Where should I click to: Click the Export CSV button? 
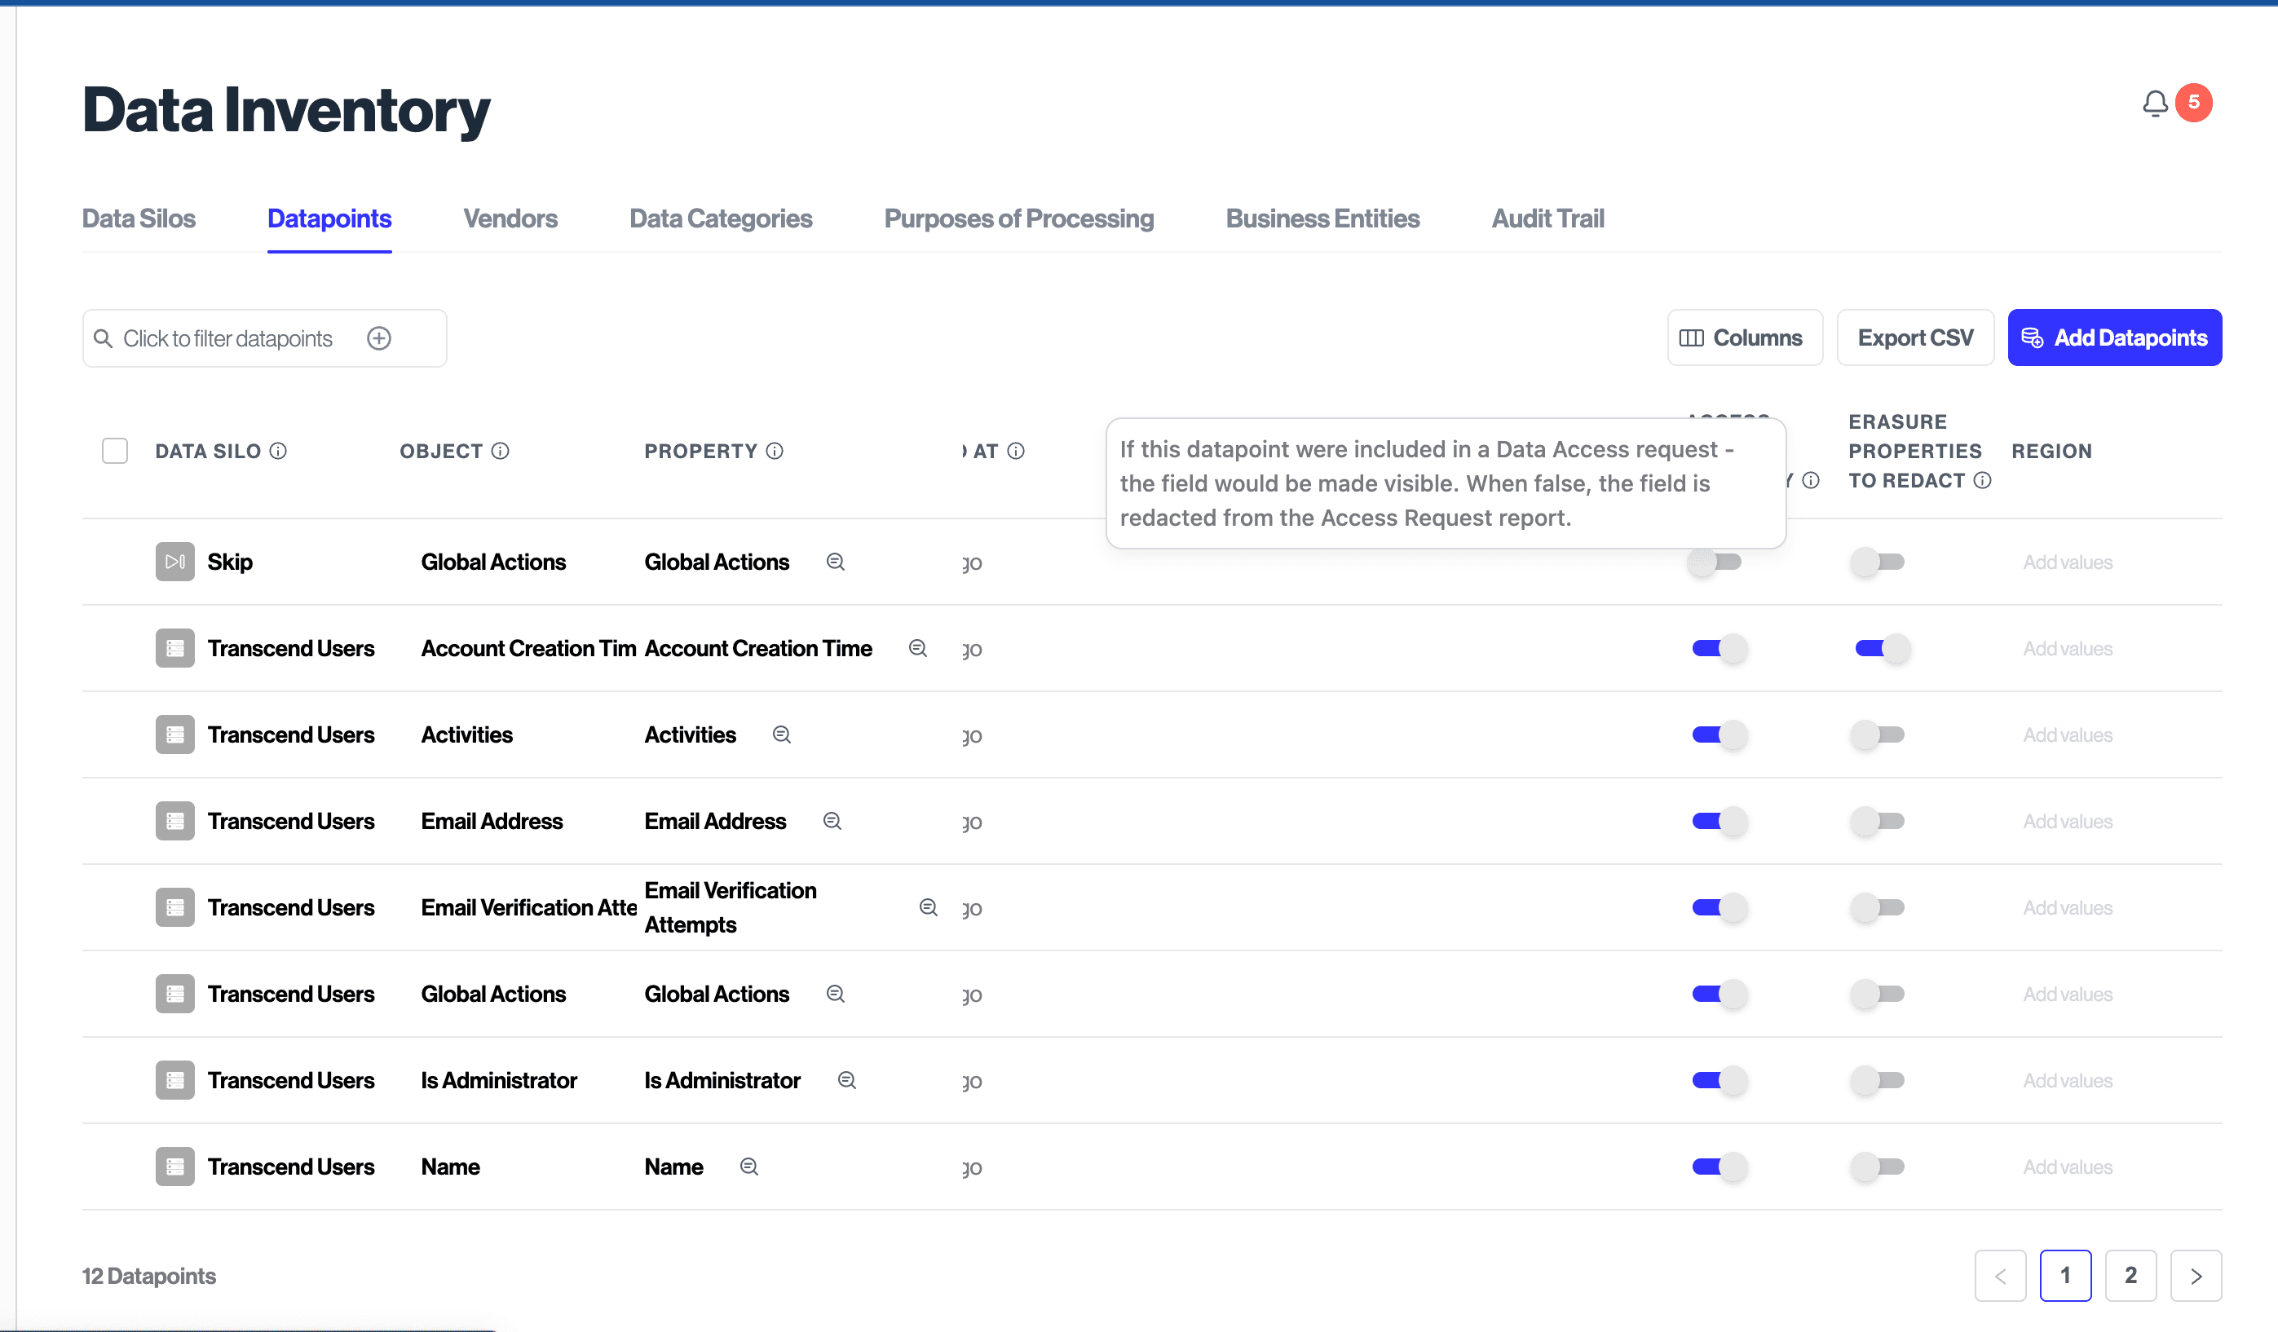[x=1914, y=338]
